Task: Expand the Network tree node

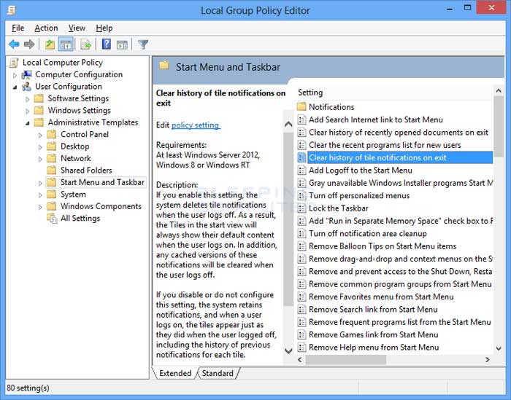Action: coord(40,159)
